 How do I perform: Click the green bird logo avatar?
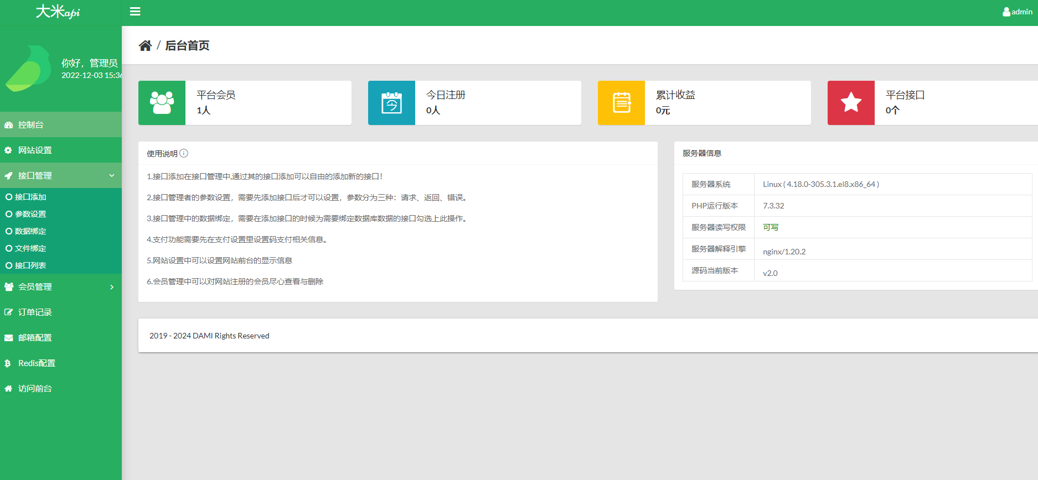pos(29,69)
